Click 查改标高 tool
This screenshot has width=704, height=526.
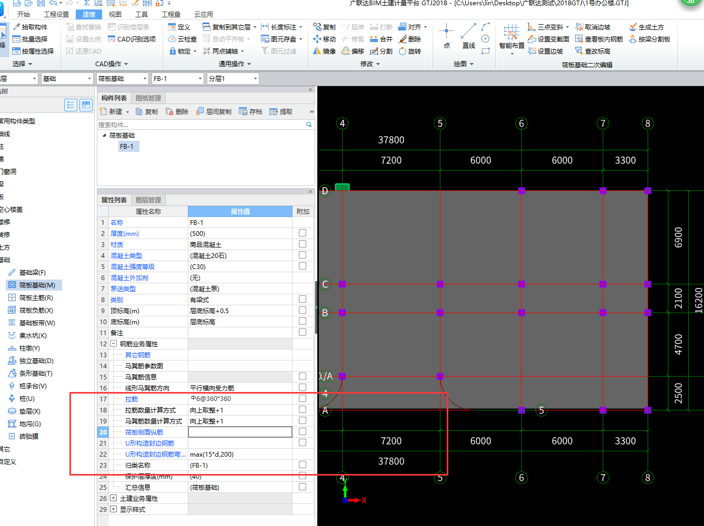[x=592, y=51]
